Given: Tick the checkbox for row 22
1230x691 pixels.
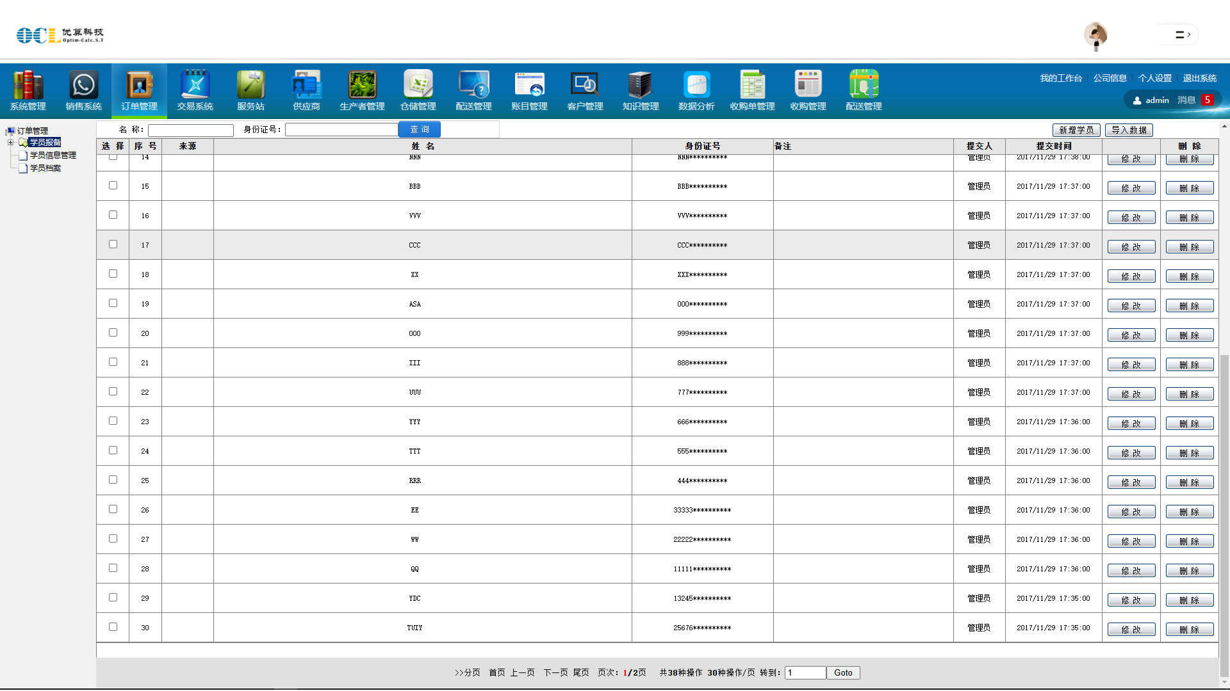Looking at the screenshot, I should coord(113,392).
